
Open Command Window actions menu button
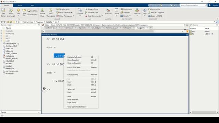pyautogui.click(x=187, y=35)
